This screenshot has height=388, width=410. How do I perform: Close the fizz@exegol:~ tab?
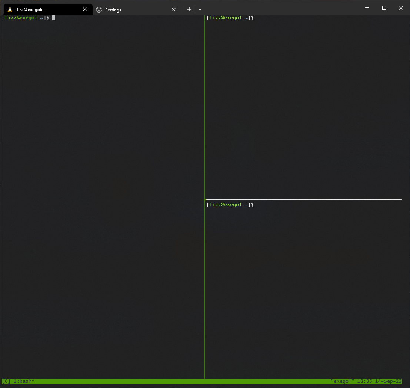85,9
